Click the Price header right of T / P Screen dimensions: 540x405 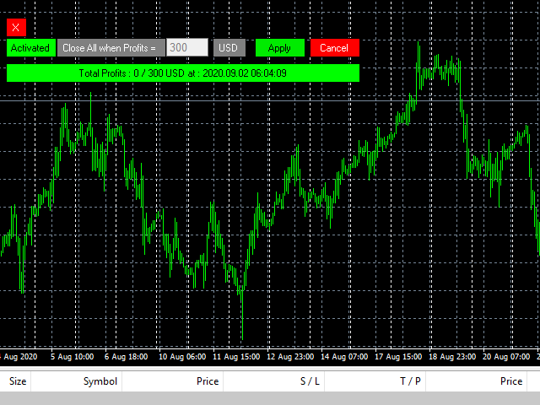pyautogui.click(x=511, y=381)
